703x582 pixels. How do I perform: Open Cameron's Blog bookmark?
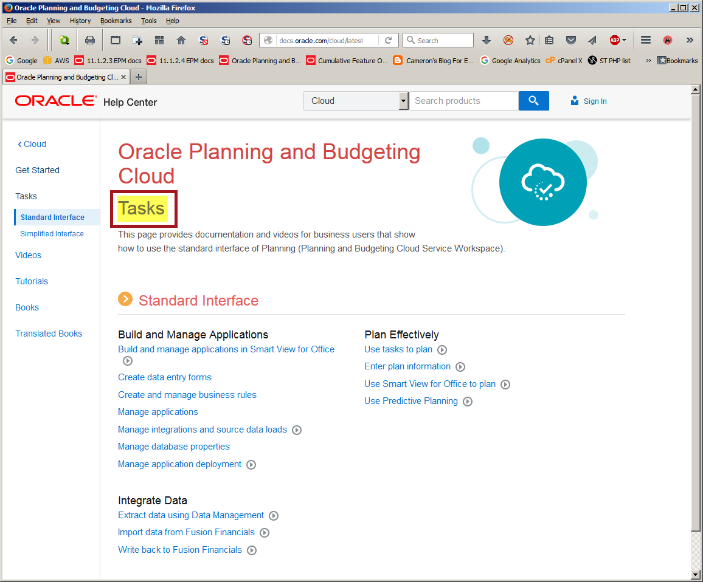(x=434, y=61)
